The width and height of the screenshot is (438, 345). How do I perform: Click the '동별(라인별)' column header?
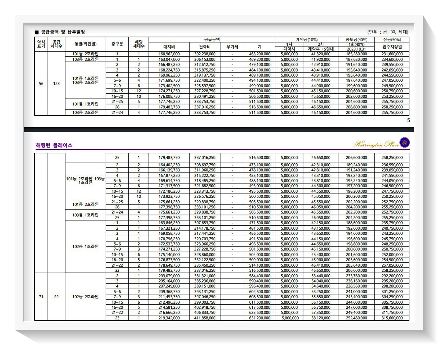pos(85,44)
